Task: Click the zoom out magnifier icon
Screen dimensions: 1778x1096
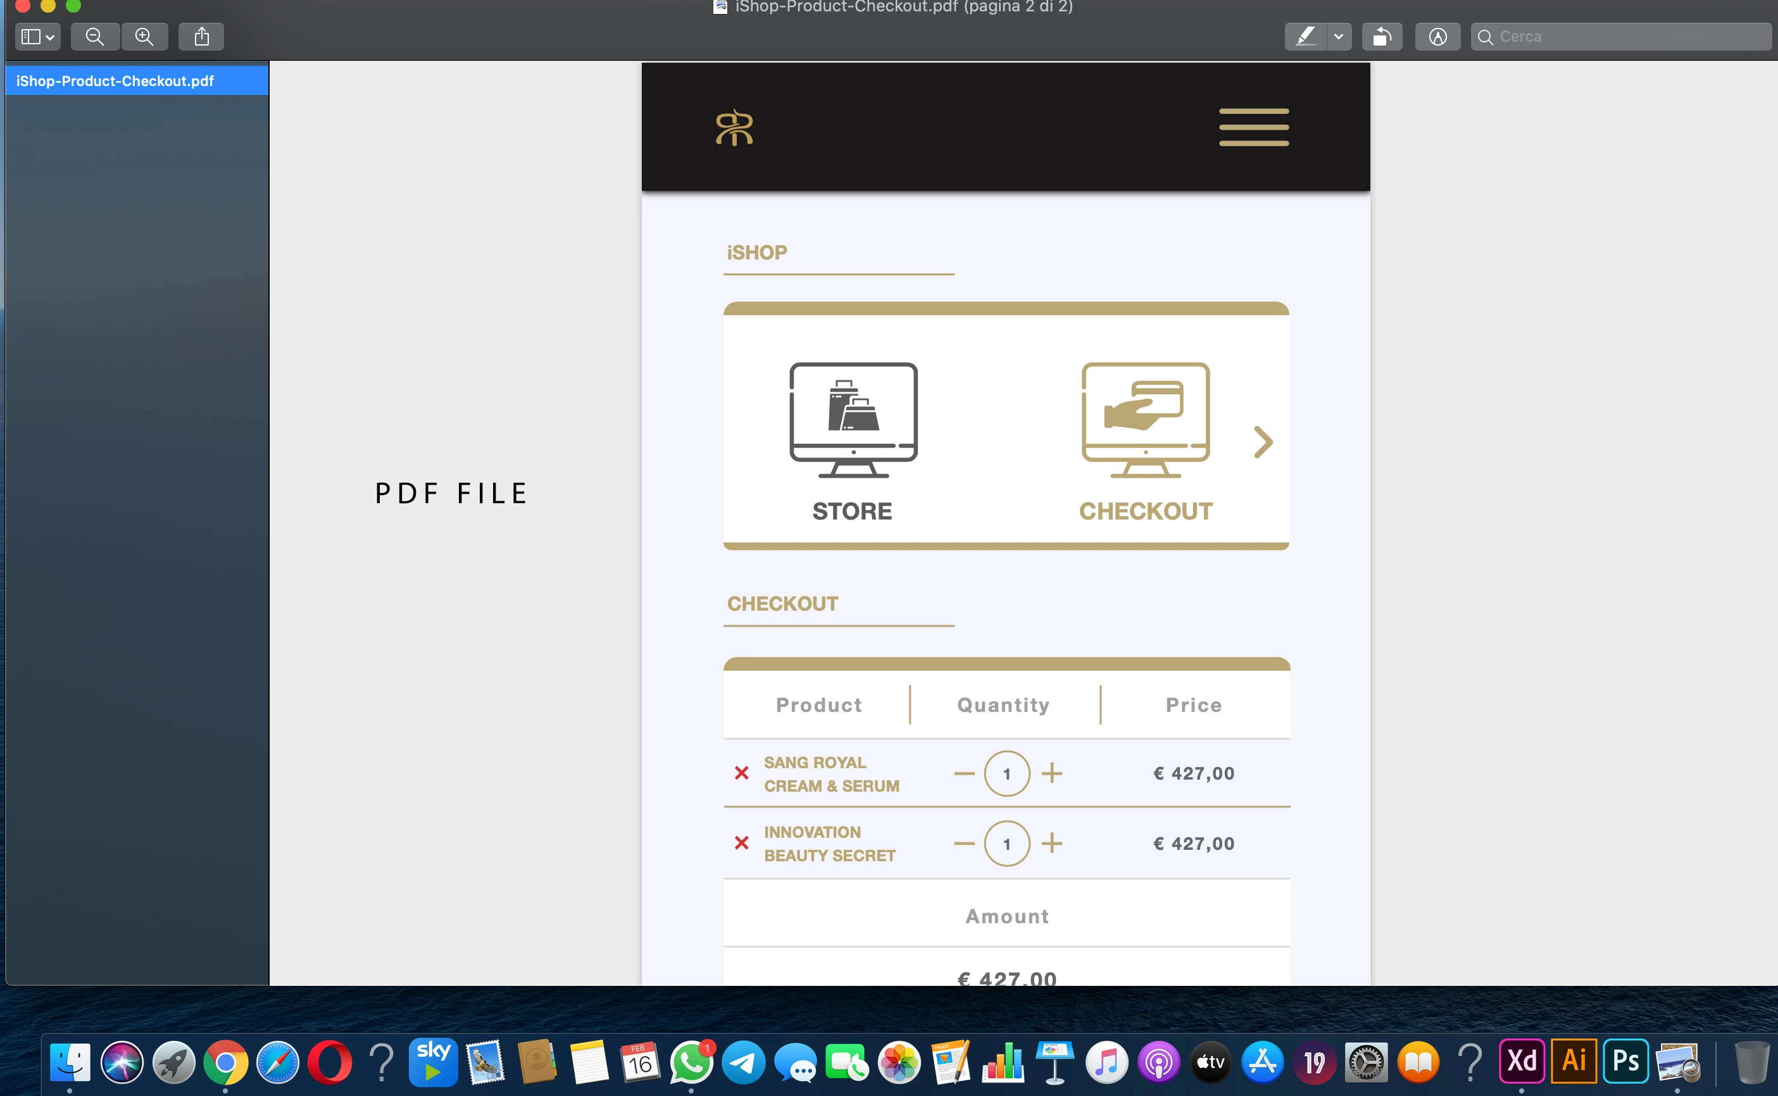Action: [x=95, y=36]
